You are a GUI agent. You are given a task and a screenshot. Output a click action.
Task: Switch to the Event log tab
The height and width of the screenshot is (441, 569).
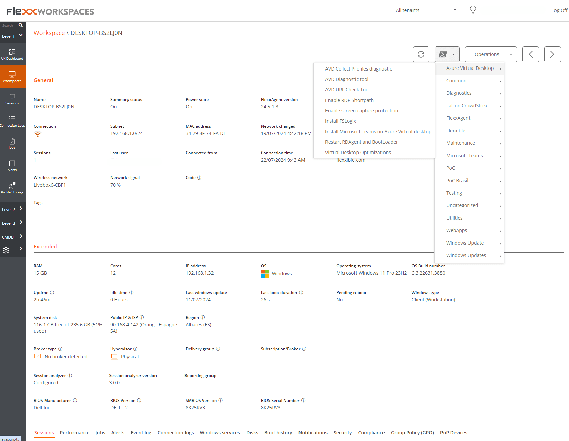click(x=141, y=433)
